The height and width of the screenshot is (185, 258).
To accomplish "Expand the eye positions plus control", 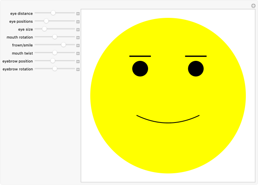I will (78, 22).
